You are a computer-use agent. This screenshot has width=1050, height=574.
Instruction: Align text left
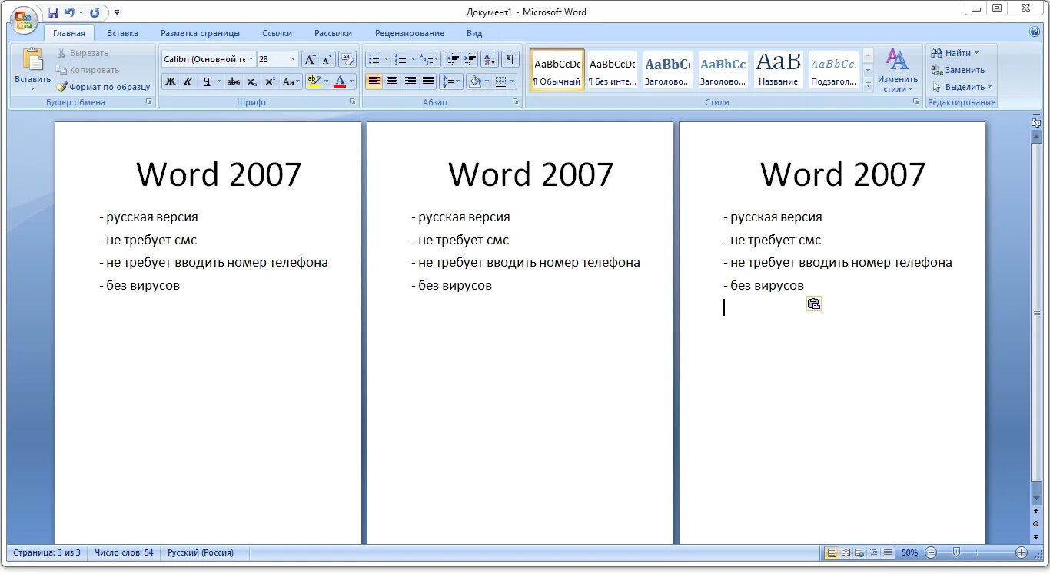pos(374,81)
